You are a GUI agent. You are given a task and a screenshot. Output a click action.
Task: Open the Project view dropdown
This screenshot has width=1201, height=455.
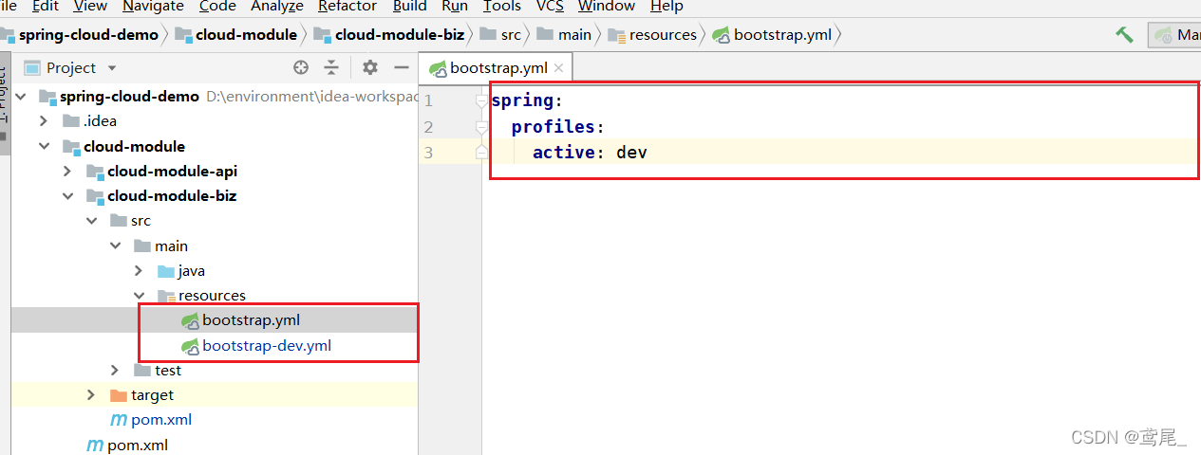[112, 68]
